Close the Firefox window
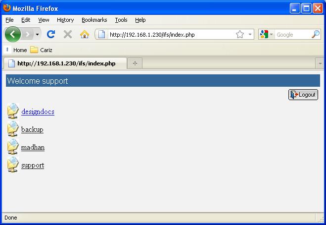The width and height of the screenshot is (326, 225). tap(318, 8)
